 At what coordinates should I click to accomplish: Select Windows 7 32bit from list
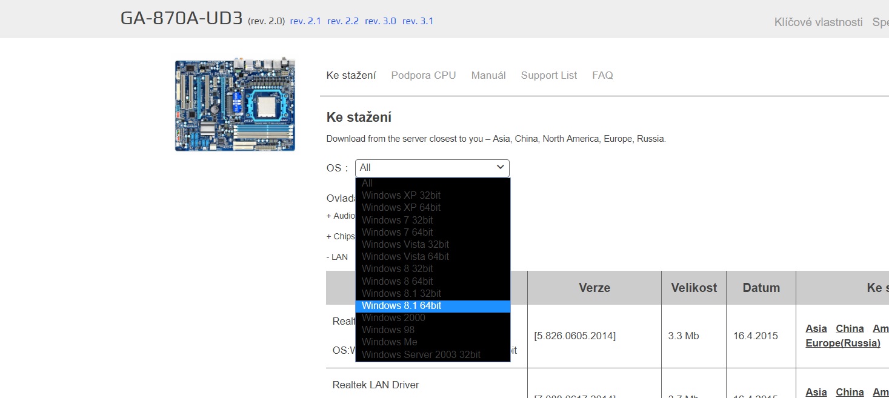(433, 220)
